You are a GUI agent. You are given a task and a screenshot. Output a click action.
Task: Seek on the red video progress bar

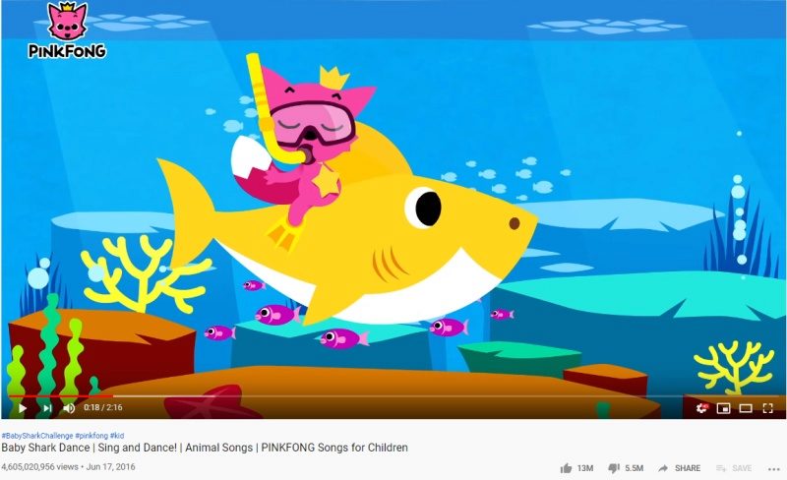(x=393, y=396)
